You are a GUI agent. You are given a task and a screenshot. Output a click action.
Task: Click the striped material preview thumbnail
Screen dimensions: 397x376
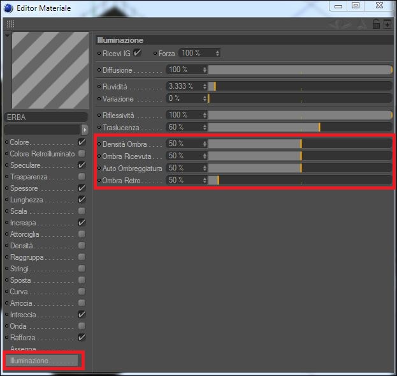[50, 70]
